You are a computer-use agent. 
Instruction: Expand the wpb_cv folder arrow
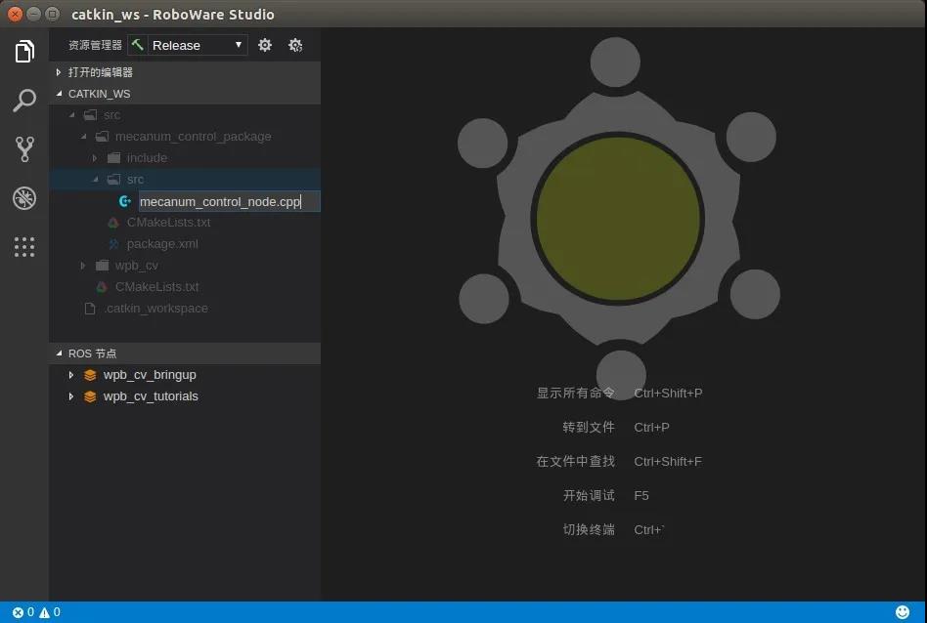pos(83,266)
